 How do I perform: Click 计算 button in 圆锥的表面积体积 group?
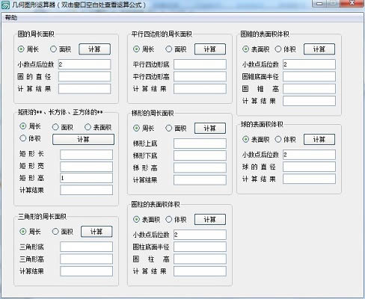point(319,49)
